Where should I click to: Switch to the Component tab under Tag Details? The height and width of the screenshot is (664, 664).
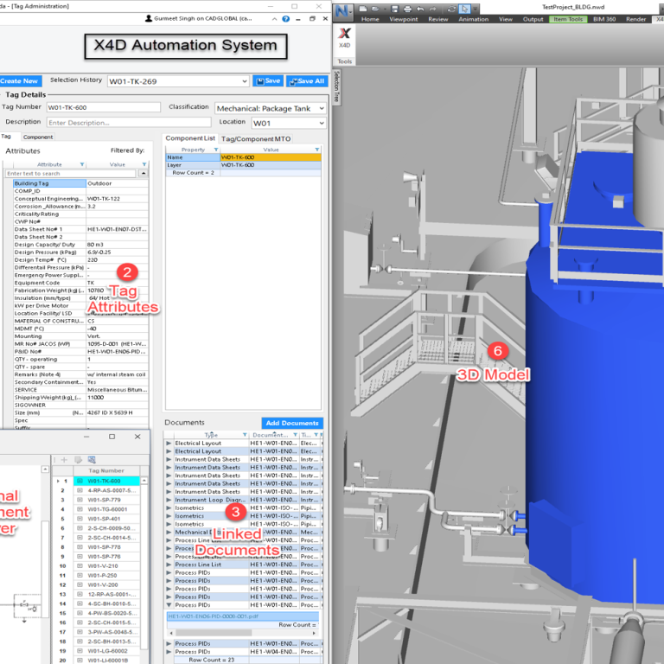[38, 137]
